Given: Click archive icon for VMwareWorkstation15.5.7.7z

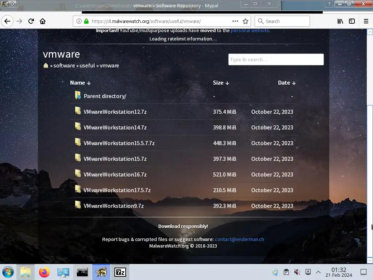Looking at the screenshot, I should (78, 142).
